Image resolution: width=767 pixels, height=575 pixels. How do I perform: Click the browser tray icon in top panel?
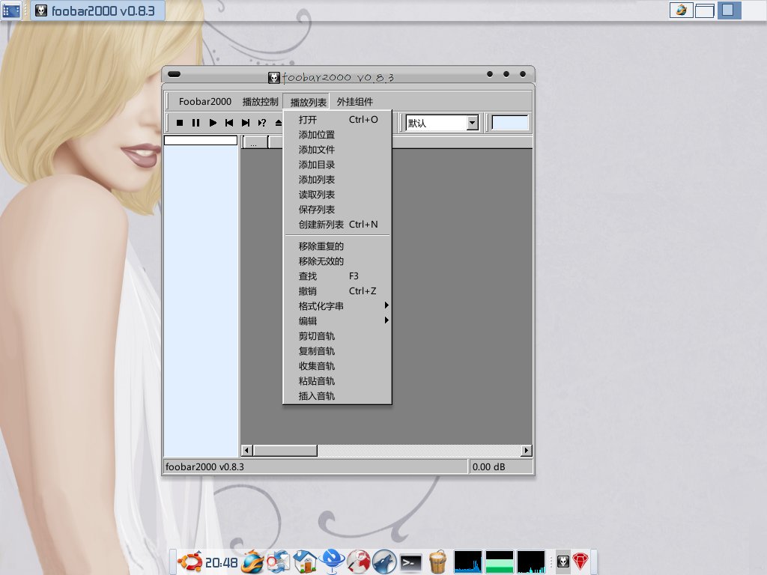(x=681, y=10)
